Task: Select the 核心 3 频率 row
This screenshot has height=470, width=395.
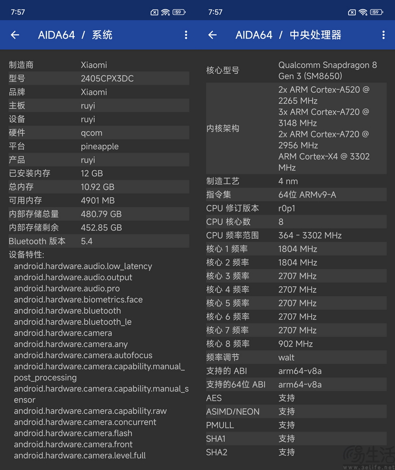Action: (x=297, y=276)
